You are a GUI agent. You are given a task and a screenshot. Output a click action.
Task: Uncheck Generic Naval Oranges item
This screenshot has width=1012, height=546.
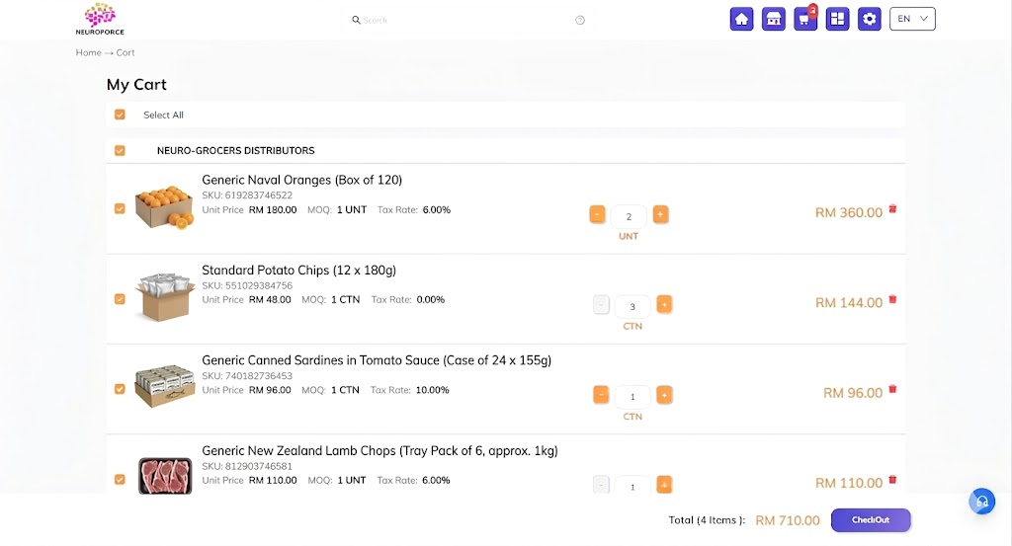pyautogui.click(x=120, y=208)
